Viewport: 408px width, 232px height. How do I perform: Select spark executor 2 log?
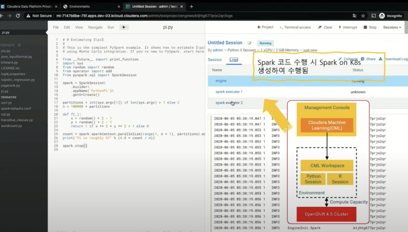[229, 103]
